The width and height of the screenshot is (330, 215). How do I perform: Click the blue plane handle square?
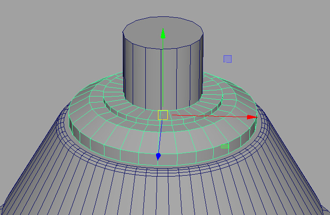pyautogui.click(x=227, y=59)
